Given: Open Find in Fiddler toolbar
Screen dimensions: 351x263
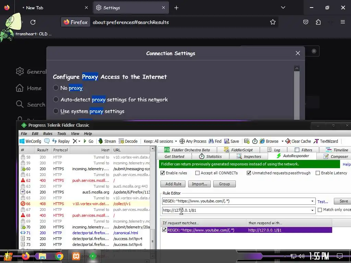Looking at the screenshot, I should point(215,141).
